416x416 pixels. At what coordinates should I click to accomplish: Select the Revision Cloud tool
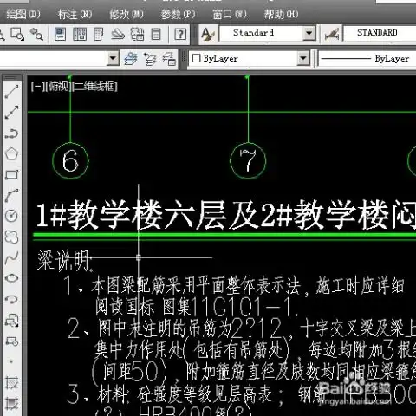[12, 237]
